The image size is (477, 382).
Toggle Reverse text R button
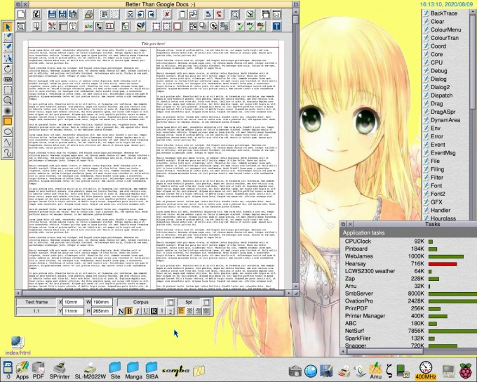[154, 311]
